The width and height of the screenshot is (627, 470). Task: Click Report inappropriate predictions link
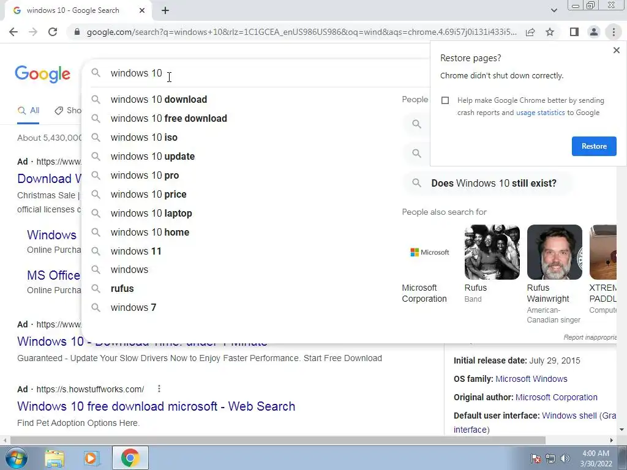[x=590, y=337]
